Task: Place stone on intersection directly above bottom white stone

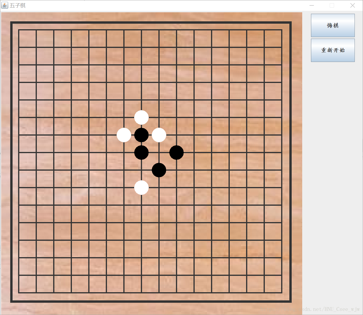Action: 141,170
